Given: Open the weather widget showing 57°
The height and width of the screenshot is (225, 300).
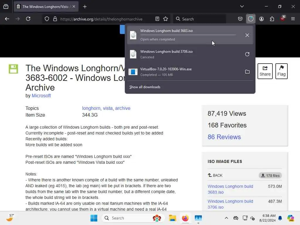Looking at the screenshot, I should pos(10,218).
